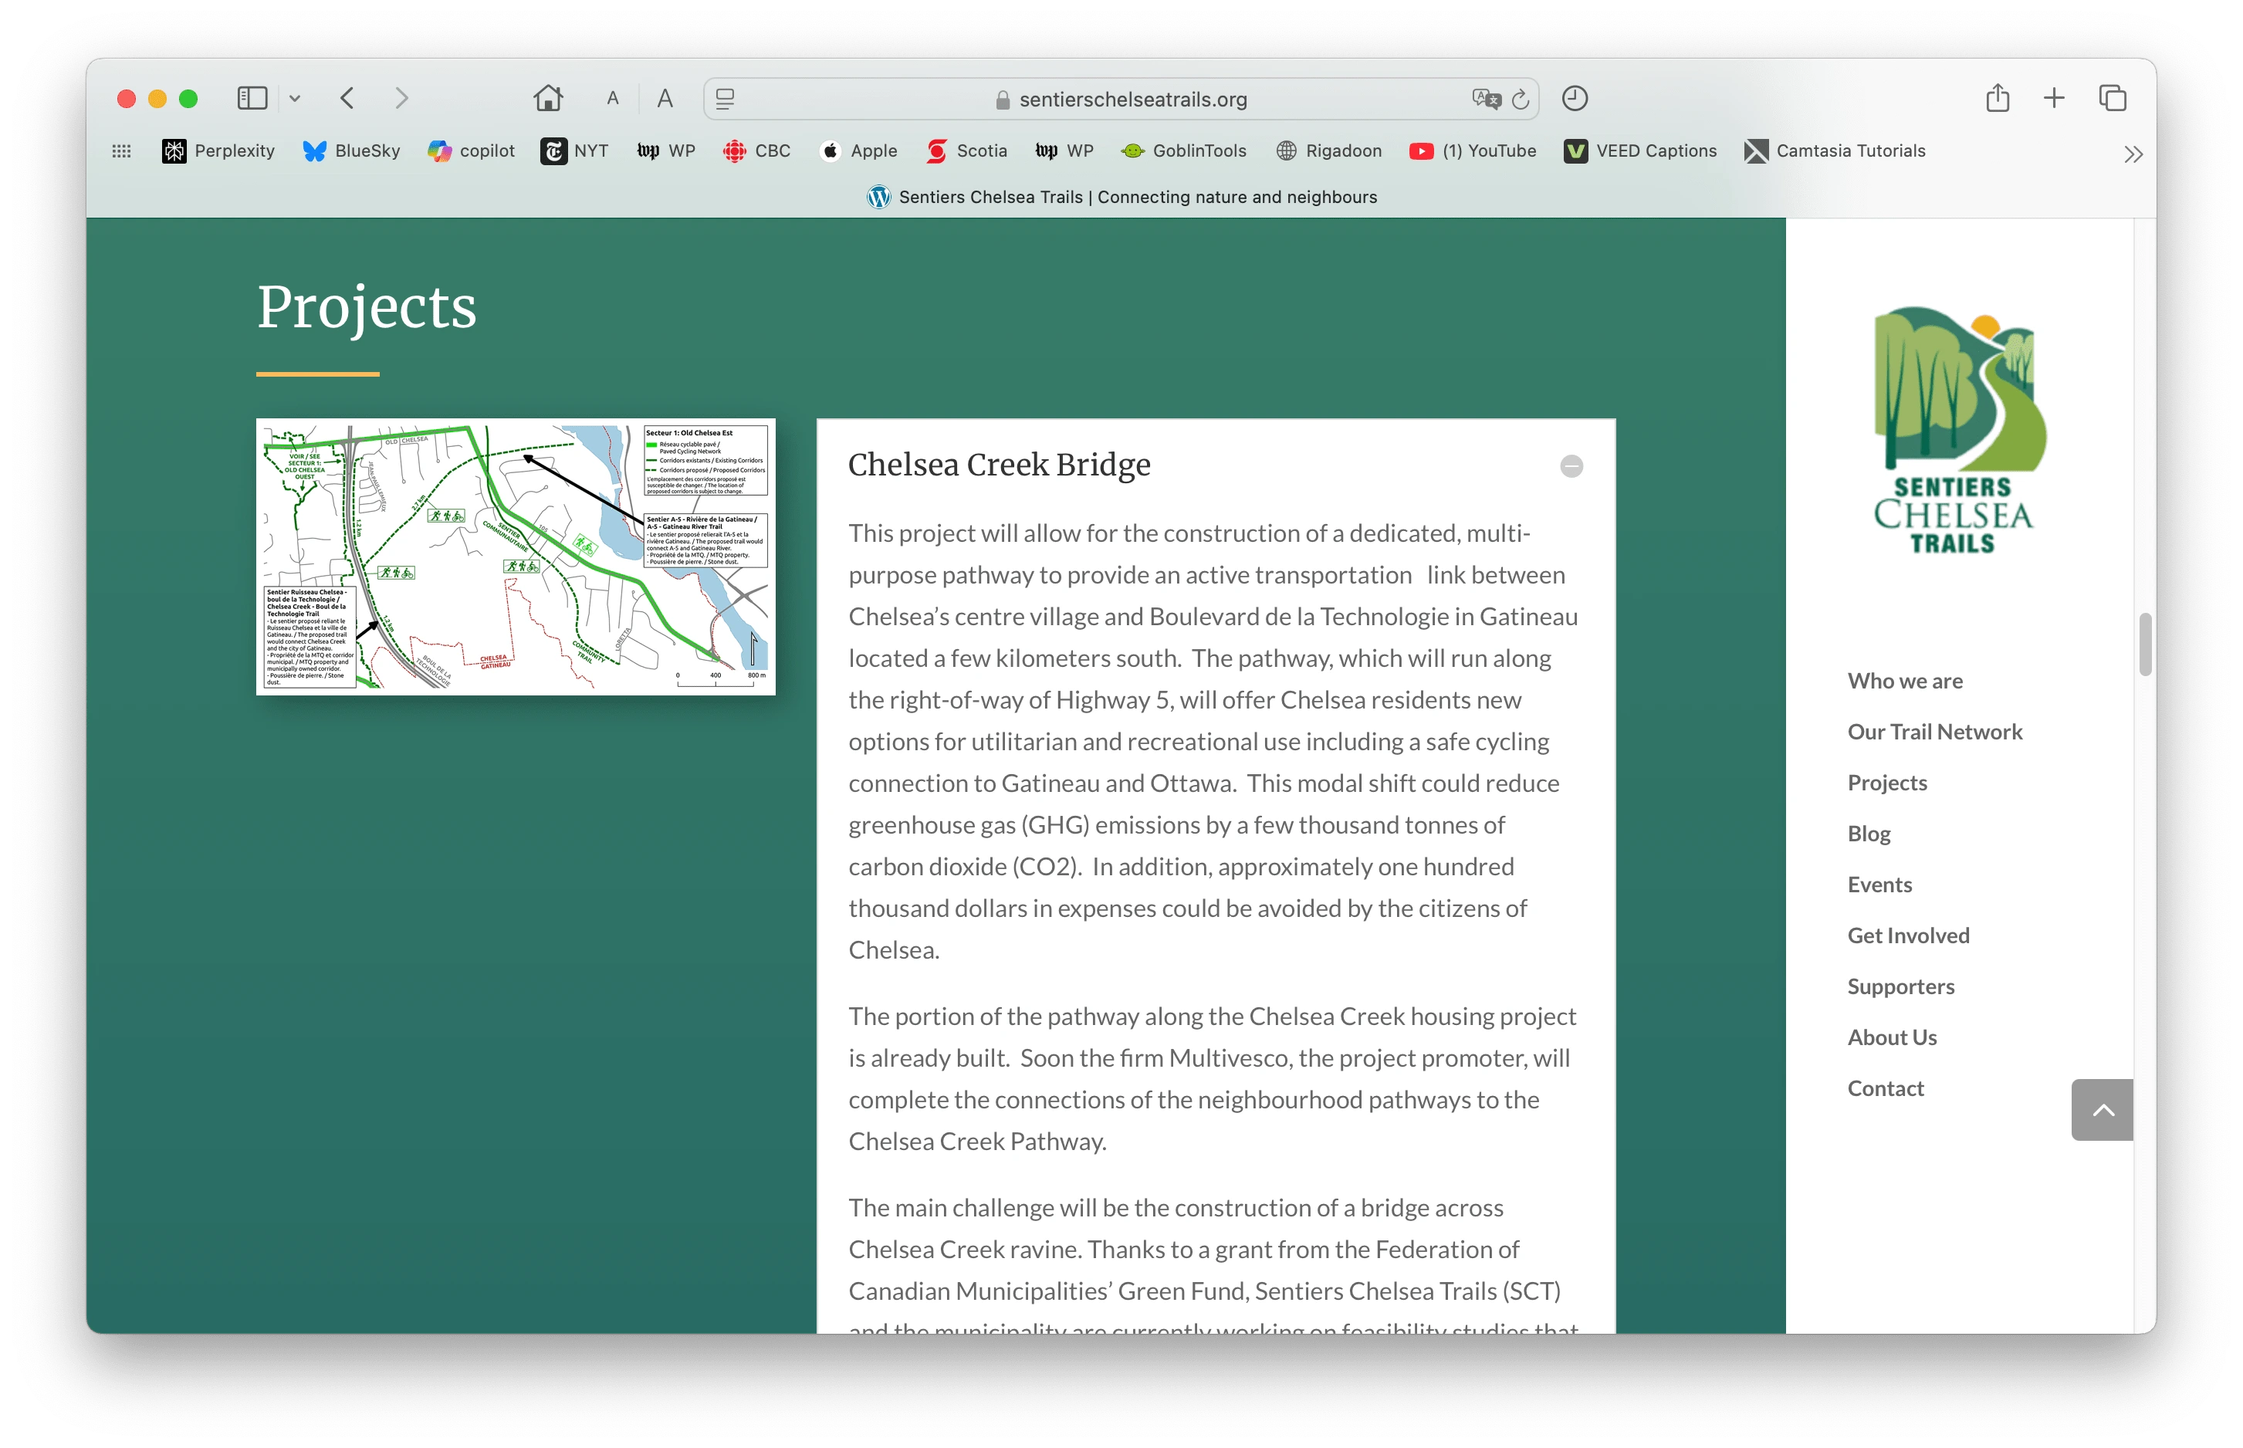The image size is (2243, 1448).
Task: Open Our Trail Network menu item
Action: pyautogui.click(x=1935, y=732)
